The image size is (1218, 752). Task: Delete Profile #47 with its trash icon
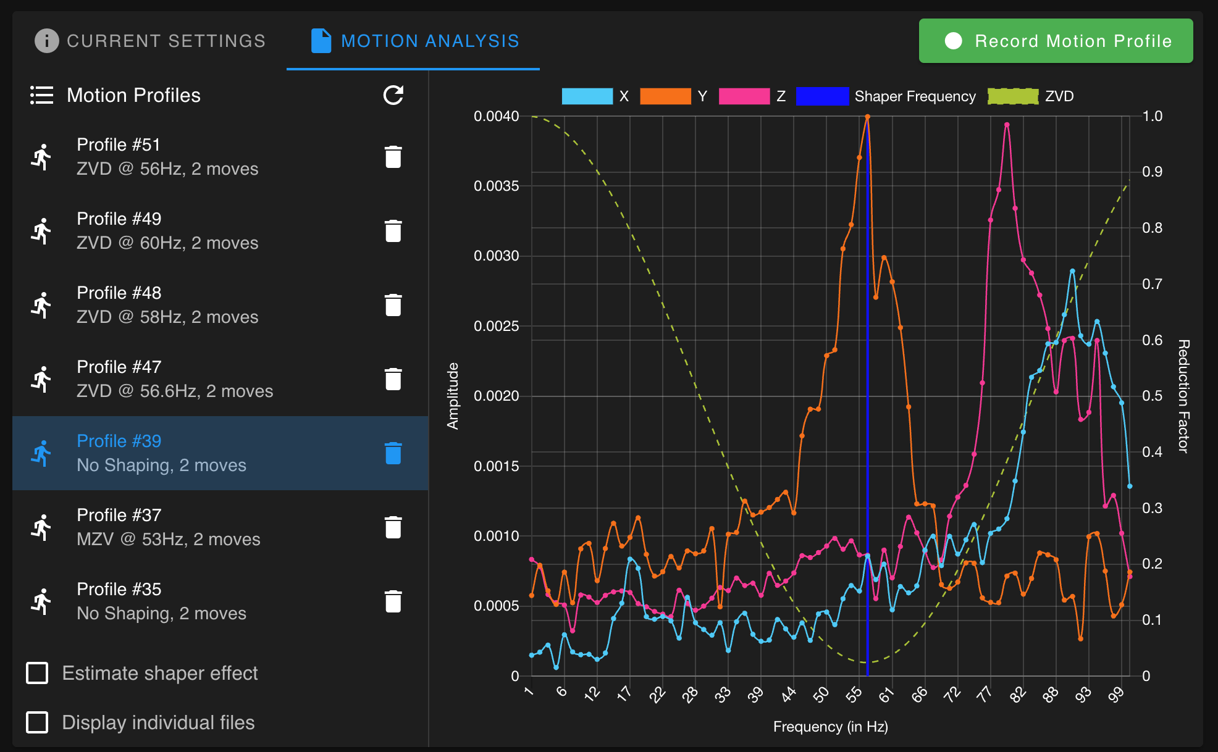point(393,379)
